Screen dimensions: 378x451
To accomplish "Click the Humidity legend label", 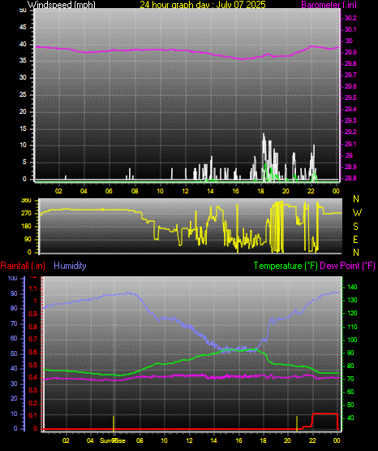I will click(x=70, y=266).
